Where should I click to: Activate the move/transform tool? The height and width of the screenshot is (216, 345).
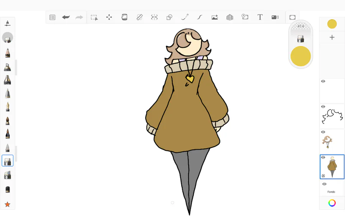coord(109,17)
